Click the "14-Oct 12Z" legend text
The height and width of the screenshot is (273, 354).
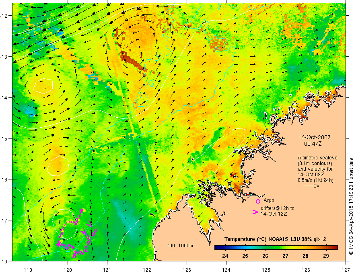point(274,214)
